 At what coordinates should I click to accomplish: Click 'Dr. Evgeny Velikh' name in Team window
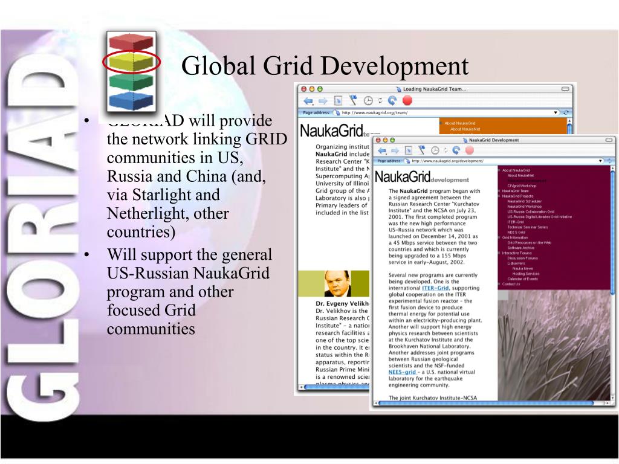click(342, 304)
